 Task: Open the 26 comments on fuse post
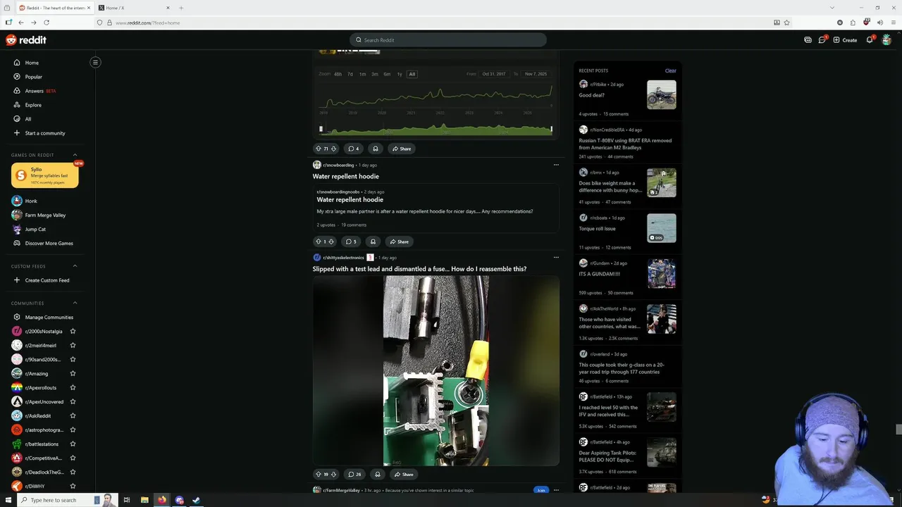(x=354, y=474)
